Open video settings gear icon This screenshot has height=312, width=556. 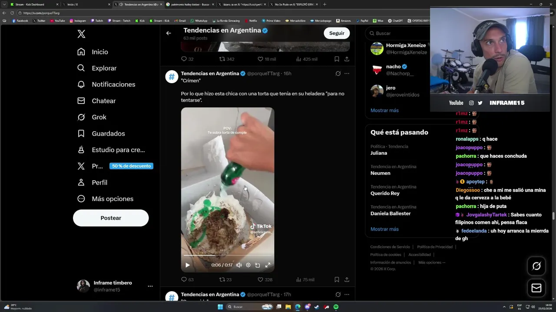pos(248,265)
